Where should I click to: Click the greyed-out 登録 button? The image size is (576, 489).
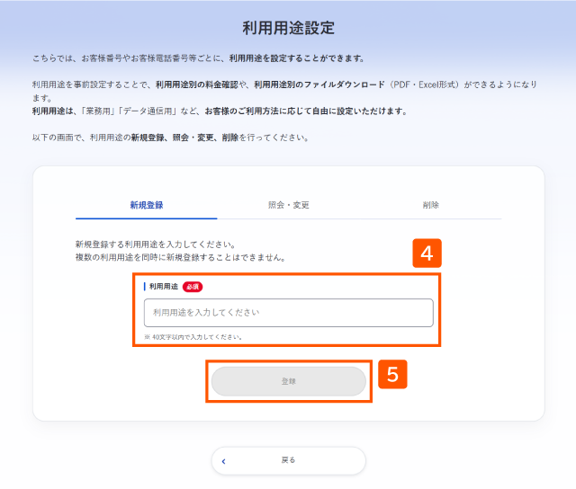(x=288, y=381)
